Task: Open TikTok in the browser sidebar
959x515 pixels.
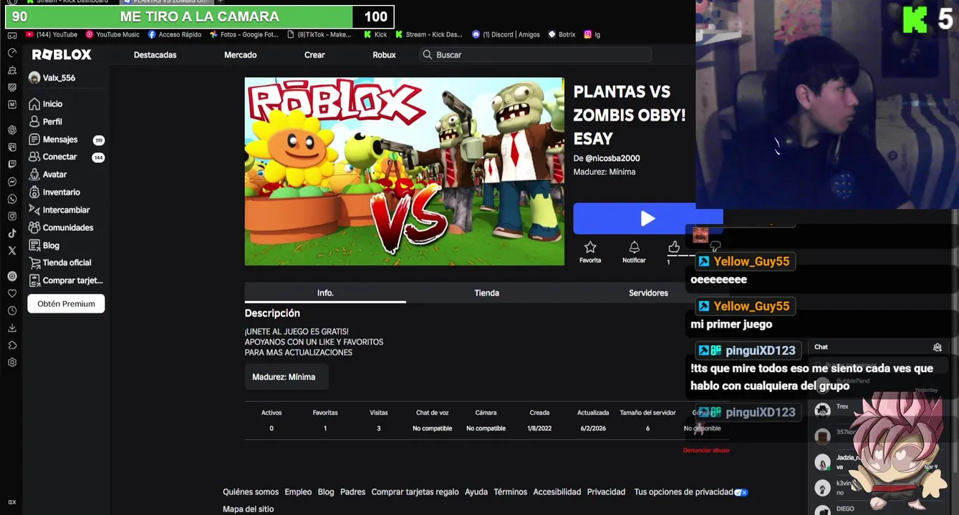Action: click(x=12, y=233)
